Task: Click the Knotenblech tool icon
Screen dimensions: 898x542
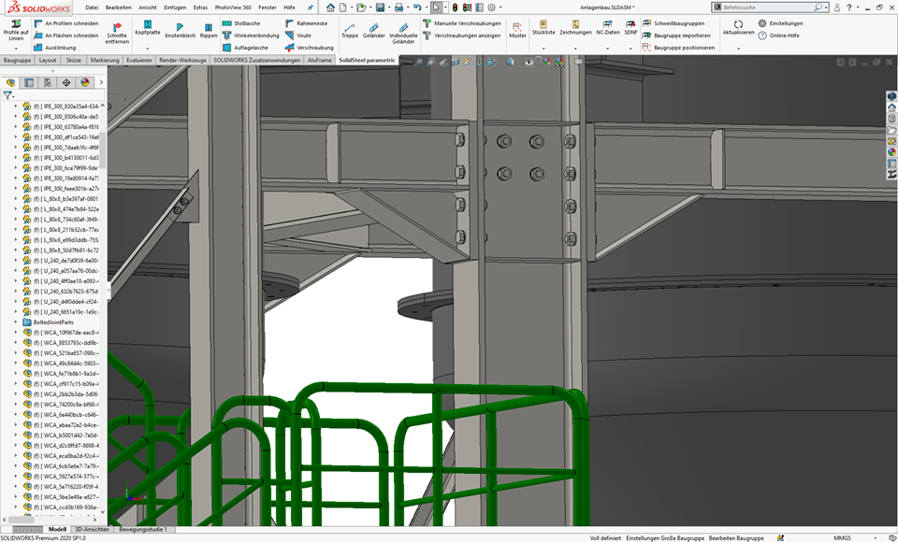Action: [180, 29]
